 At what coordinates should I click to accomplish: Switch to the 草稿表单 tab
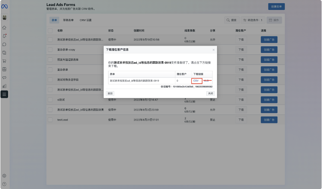point(68,20)
